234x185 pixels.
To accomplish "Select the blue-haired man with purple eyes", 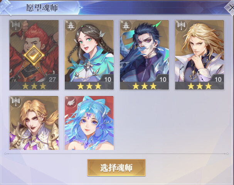I will [144, 55].
